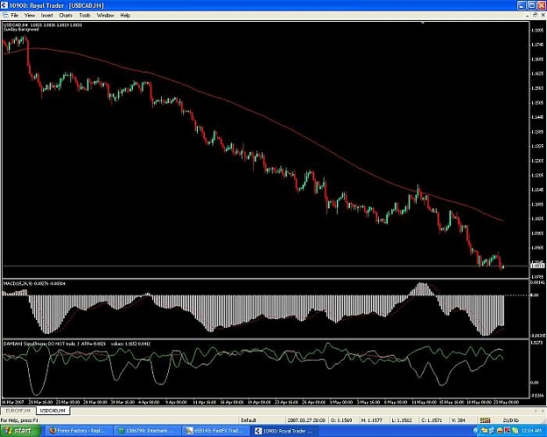Screen dimensions: 547x437
Task: Click the 11 May 00:00 time axis label
Action: [424, 402]
